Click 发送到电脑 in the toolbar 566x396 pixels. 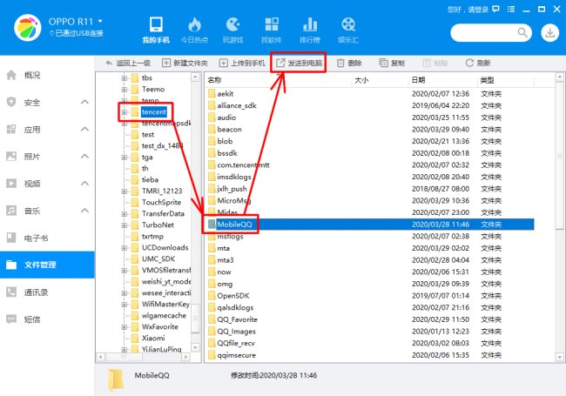299,64
